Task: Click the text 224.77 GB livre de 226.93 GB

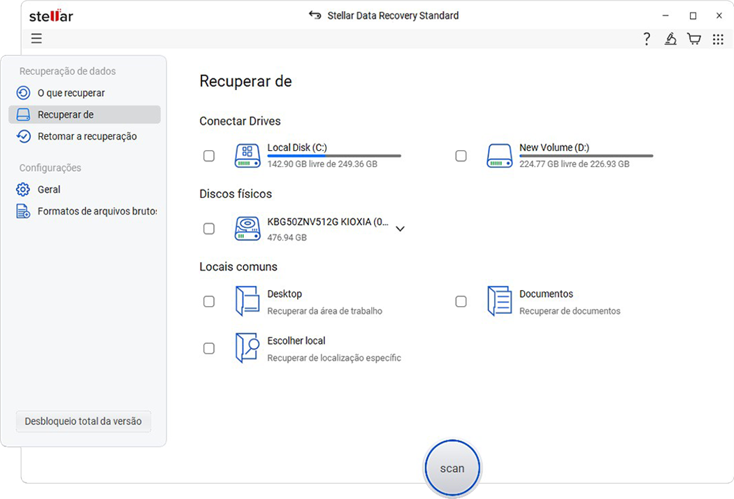Action: click(575, 164)
